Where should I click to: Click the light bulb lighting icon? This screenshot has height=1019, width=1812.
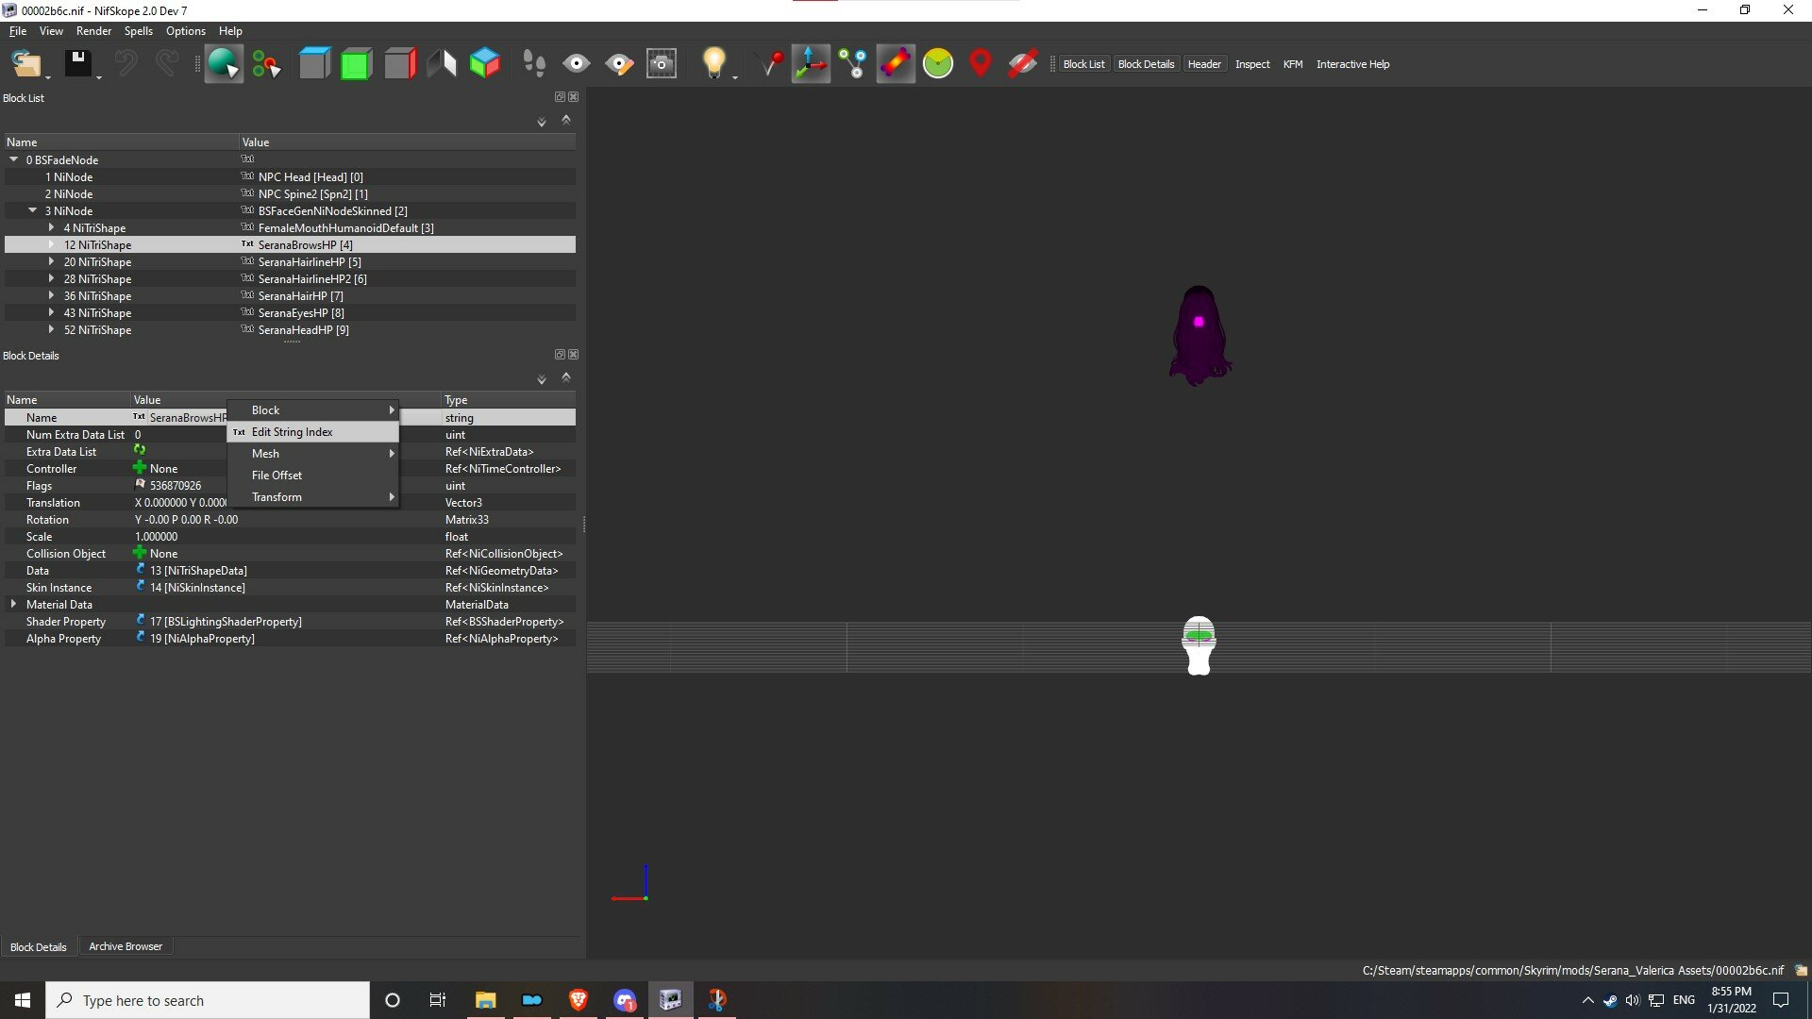(x=714, y=64)
